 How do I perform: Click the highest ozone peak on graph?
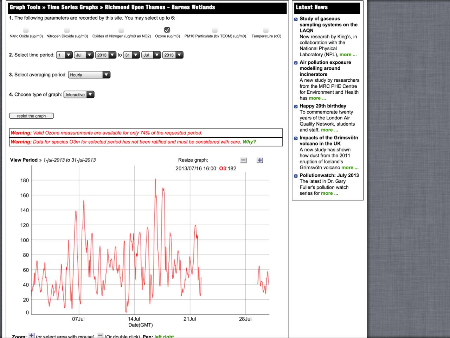tap(155, 180)
